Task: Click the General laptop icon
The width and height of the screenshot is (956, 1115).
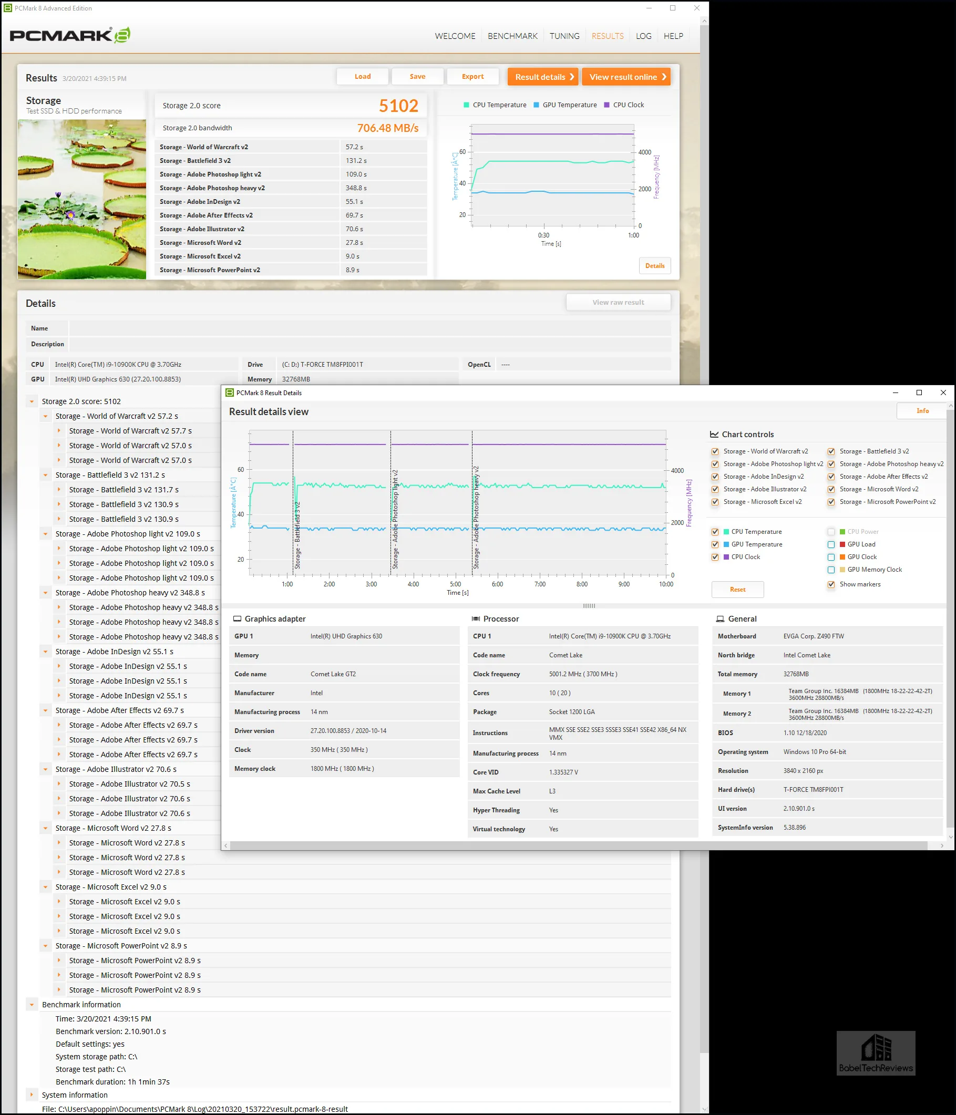Action: pyautogui.click(x=720, y=619)
